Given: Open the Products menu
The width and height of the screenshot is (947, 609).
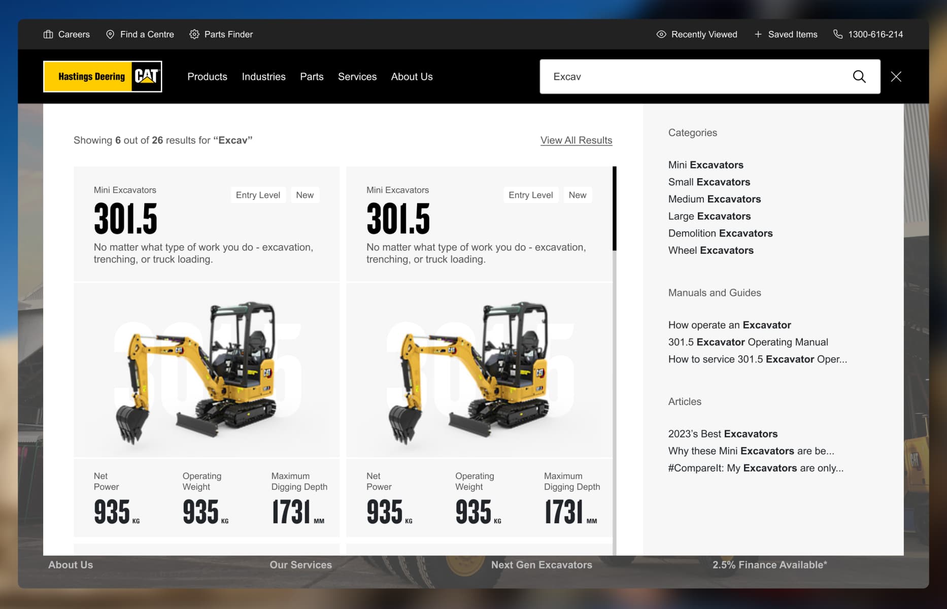Looking at the screenshot, I should pyautogui.click(x=207, y=77).
